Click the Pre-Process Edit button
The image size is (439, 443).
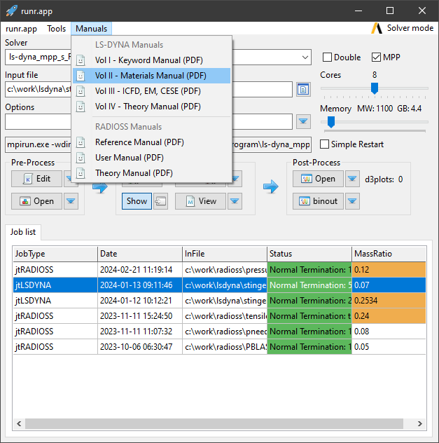click(x=36, y=179)
